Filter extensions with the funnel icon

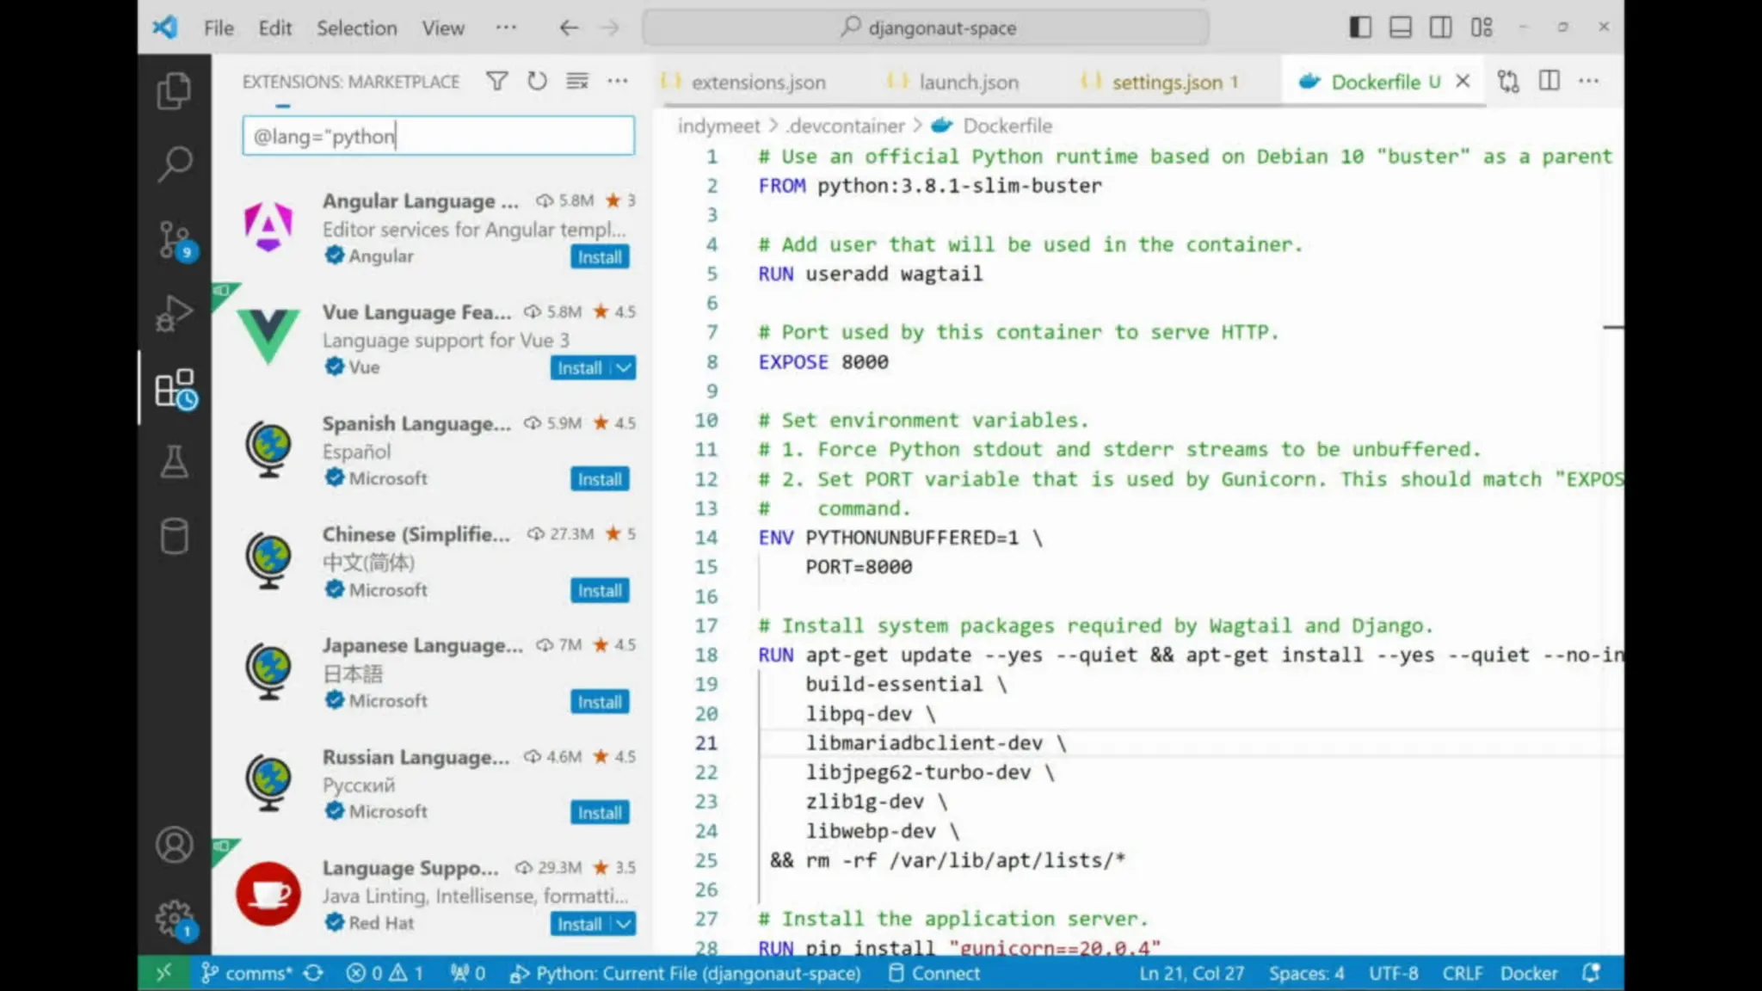click(x=496, y=81)
